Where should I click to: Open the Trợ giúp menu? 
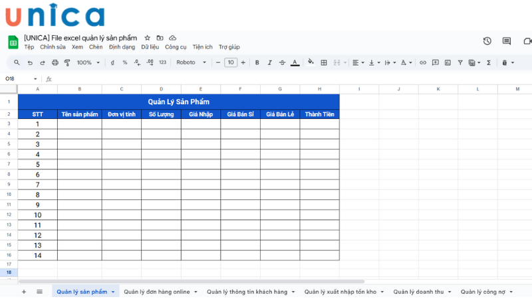click(229, 47)
